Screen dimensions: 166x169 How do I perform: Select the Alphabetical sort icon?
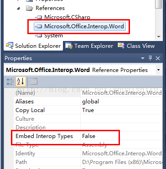(x=21, y=82)
